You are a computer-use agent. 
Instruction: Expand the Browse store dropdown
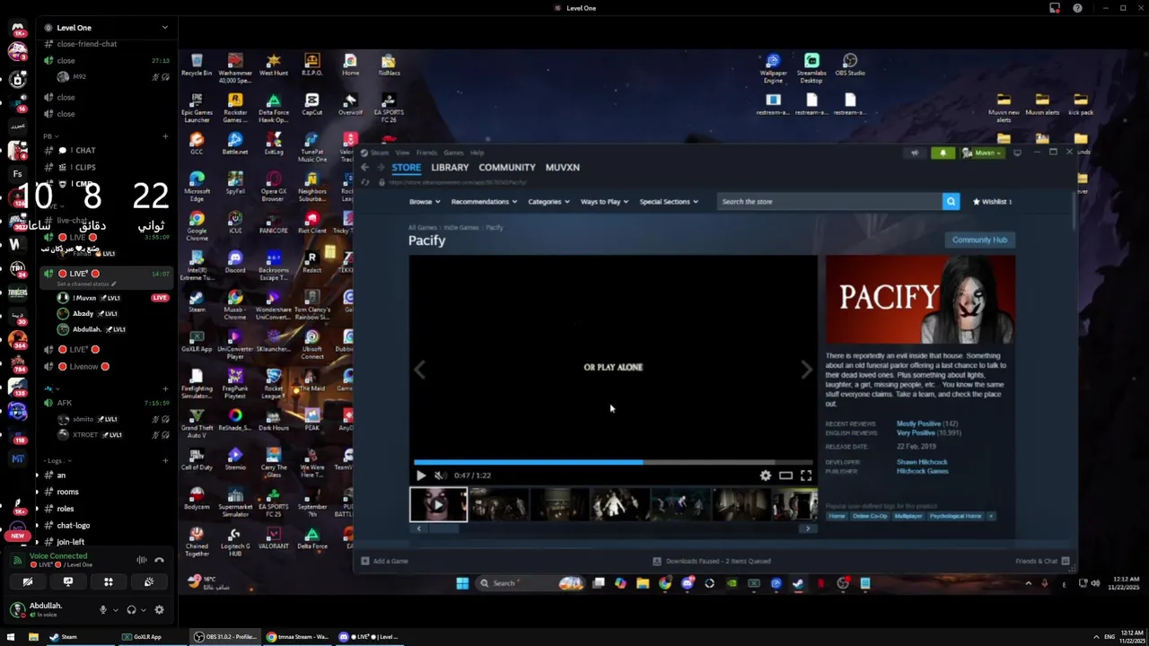click(x=425, y=202)
